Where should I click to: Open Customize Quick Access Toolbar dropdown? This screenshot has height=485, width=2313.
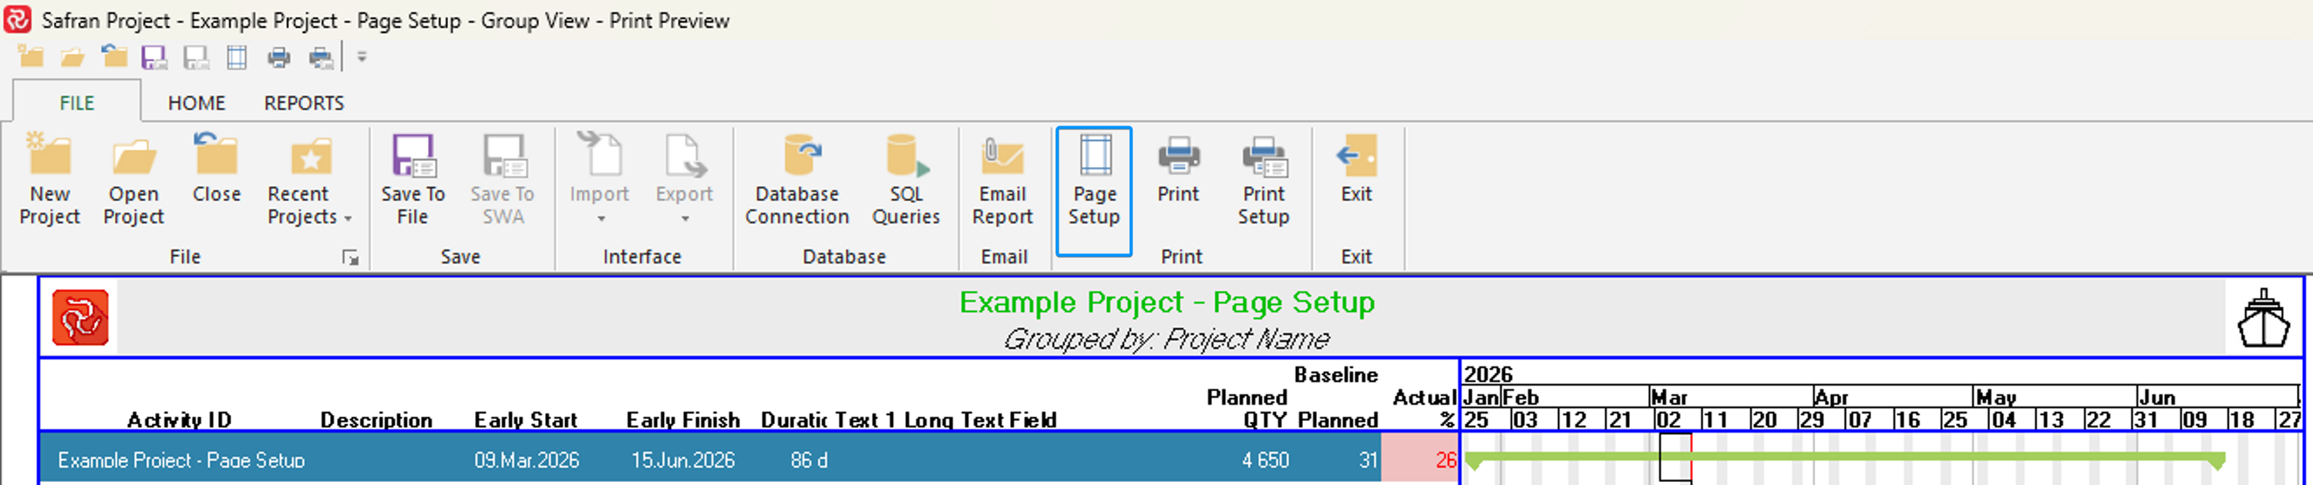click(362, 58)
